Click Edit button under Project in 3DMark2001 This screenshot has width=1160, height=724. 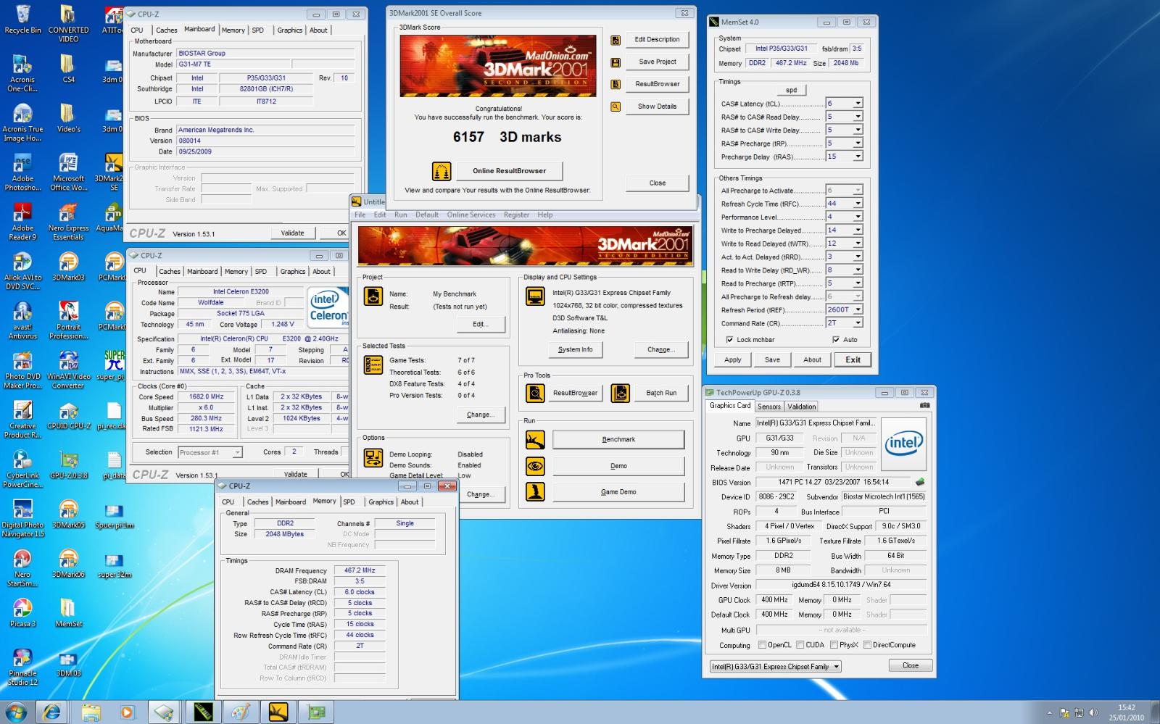(x=481, y=325)
